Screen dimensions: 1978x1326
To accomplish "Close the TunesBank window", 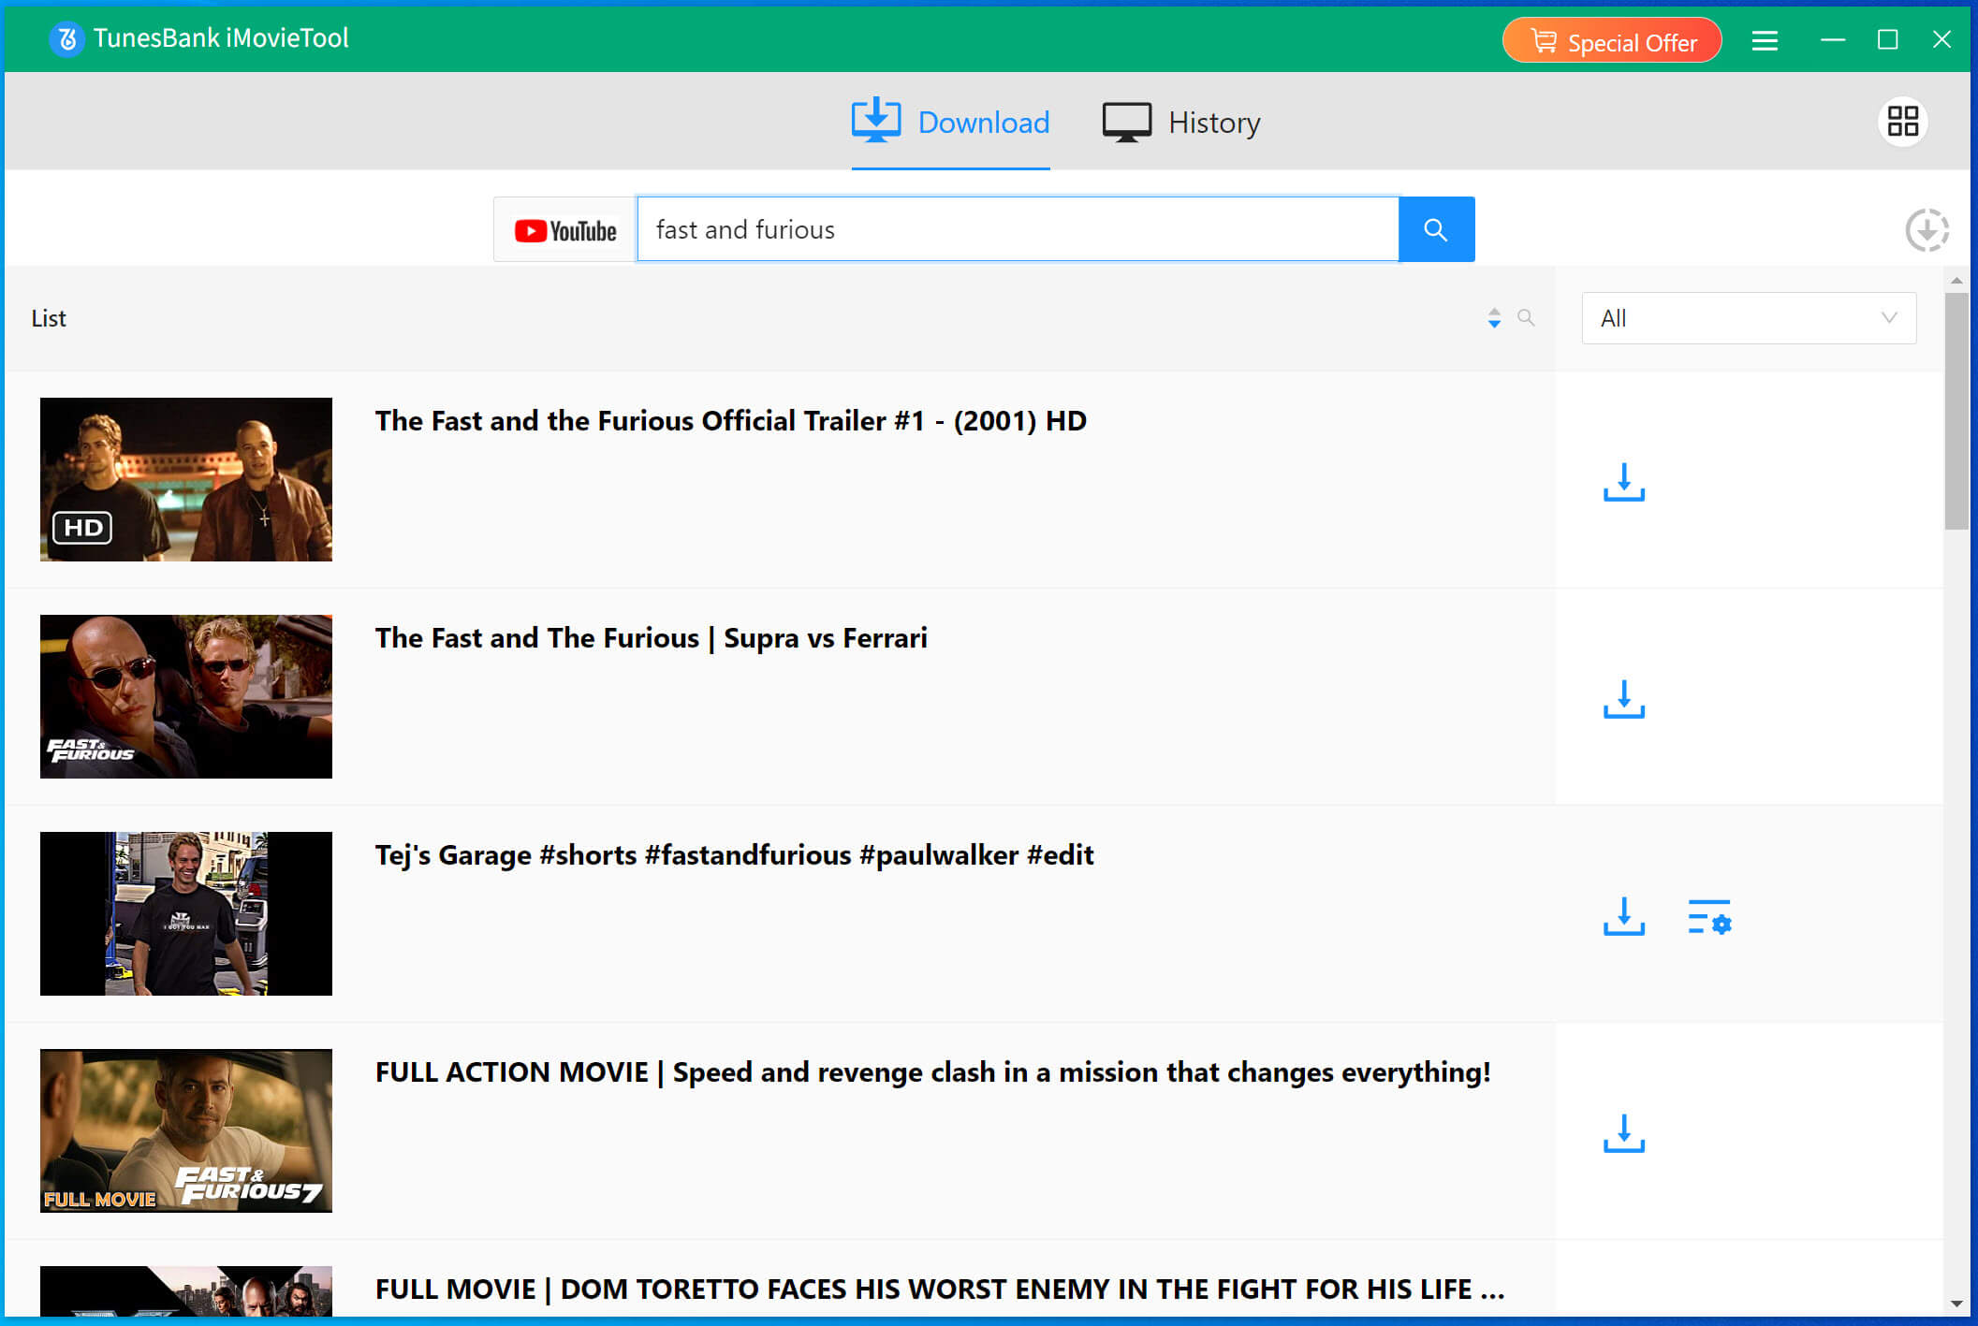I will pos(1941,40).
